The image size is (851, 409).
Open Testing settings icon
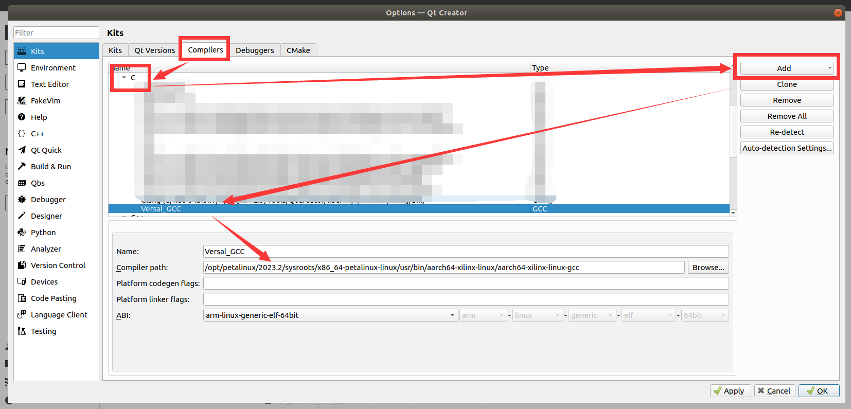(x=22, y=331)
